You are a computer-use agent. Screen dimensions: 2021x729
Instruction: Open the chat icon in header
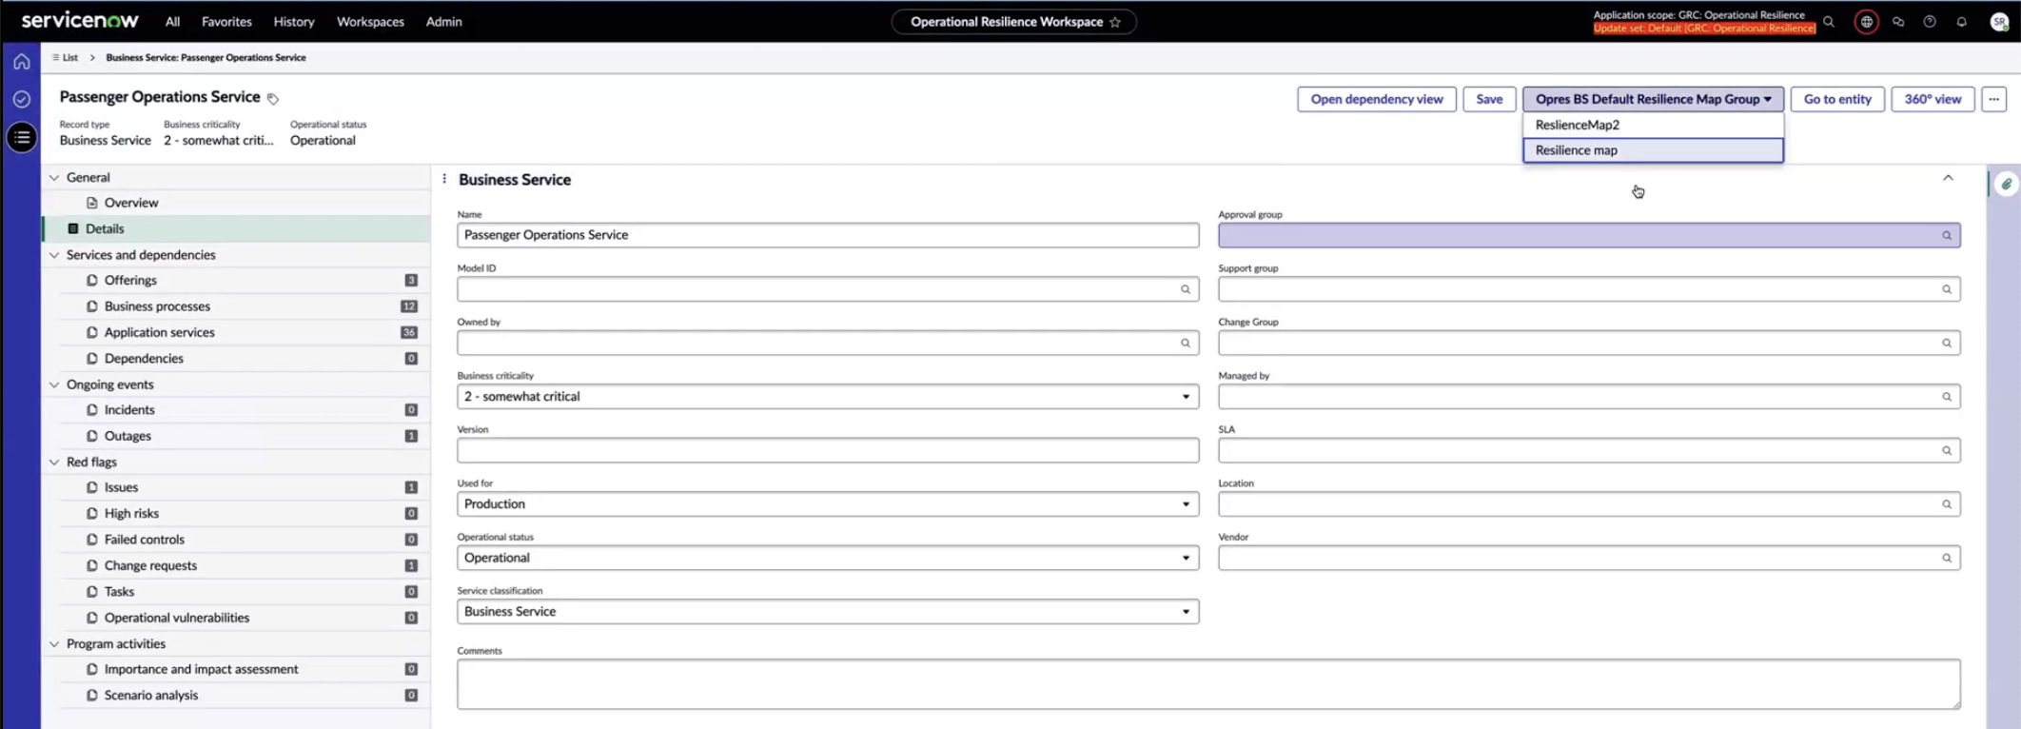(x=1898, y=22)
